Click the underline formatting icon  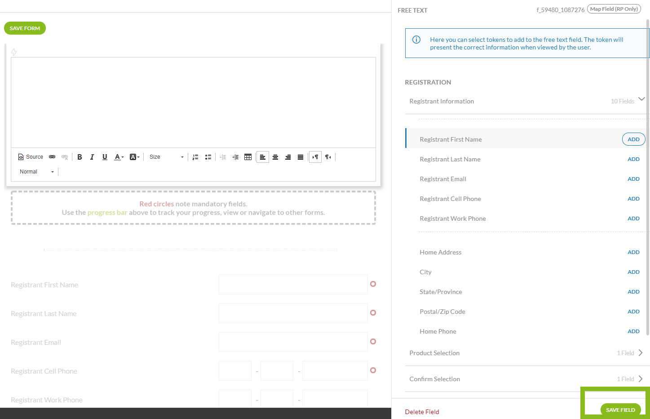[x=105, y=157]
